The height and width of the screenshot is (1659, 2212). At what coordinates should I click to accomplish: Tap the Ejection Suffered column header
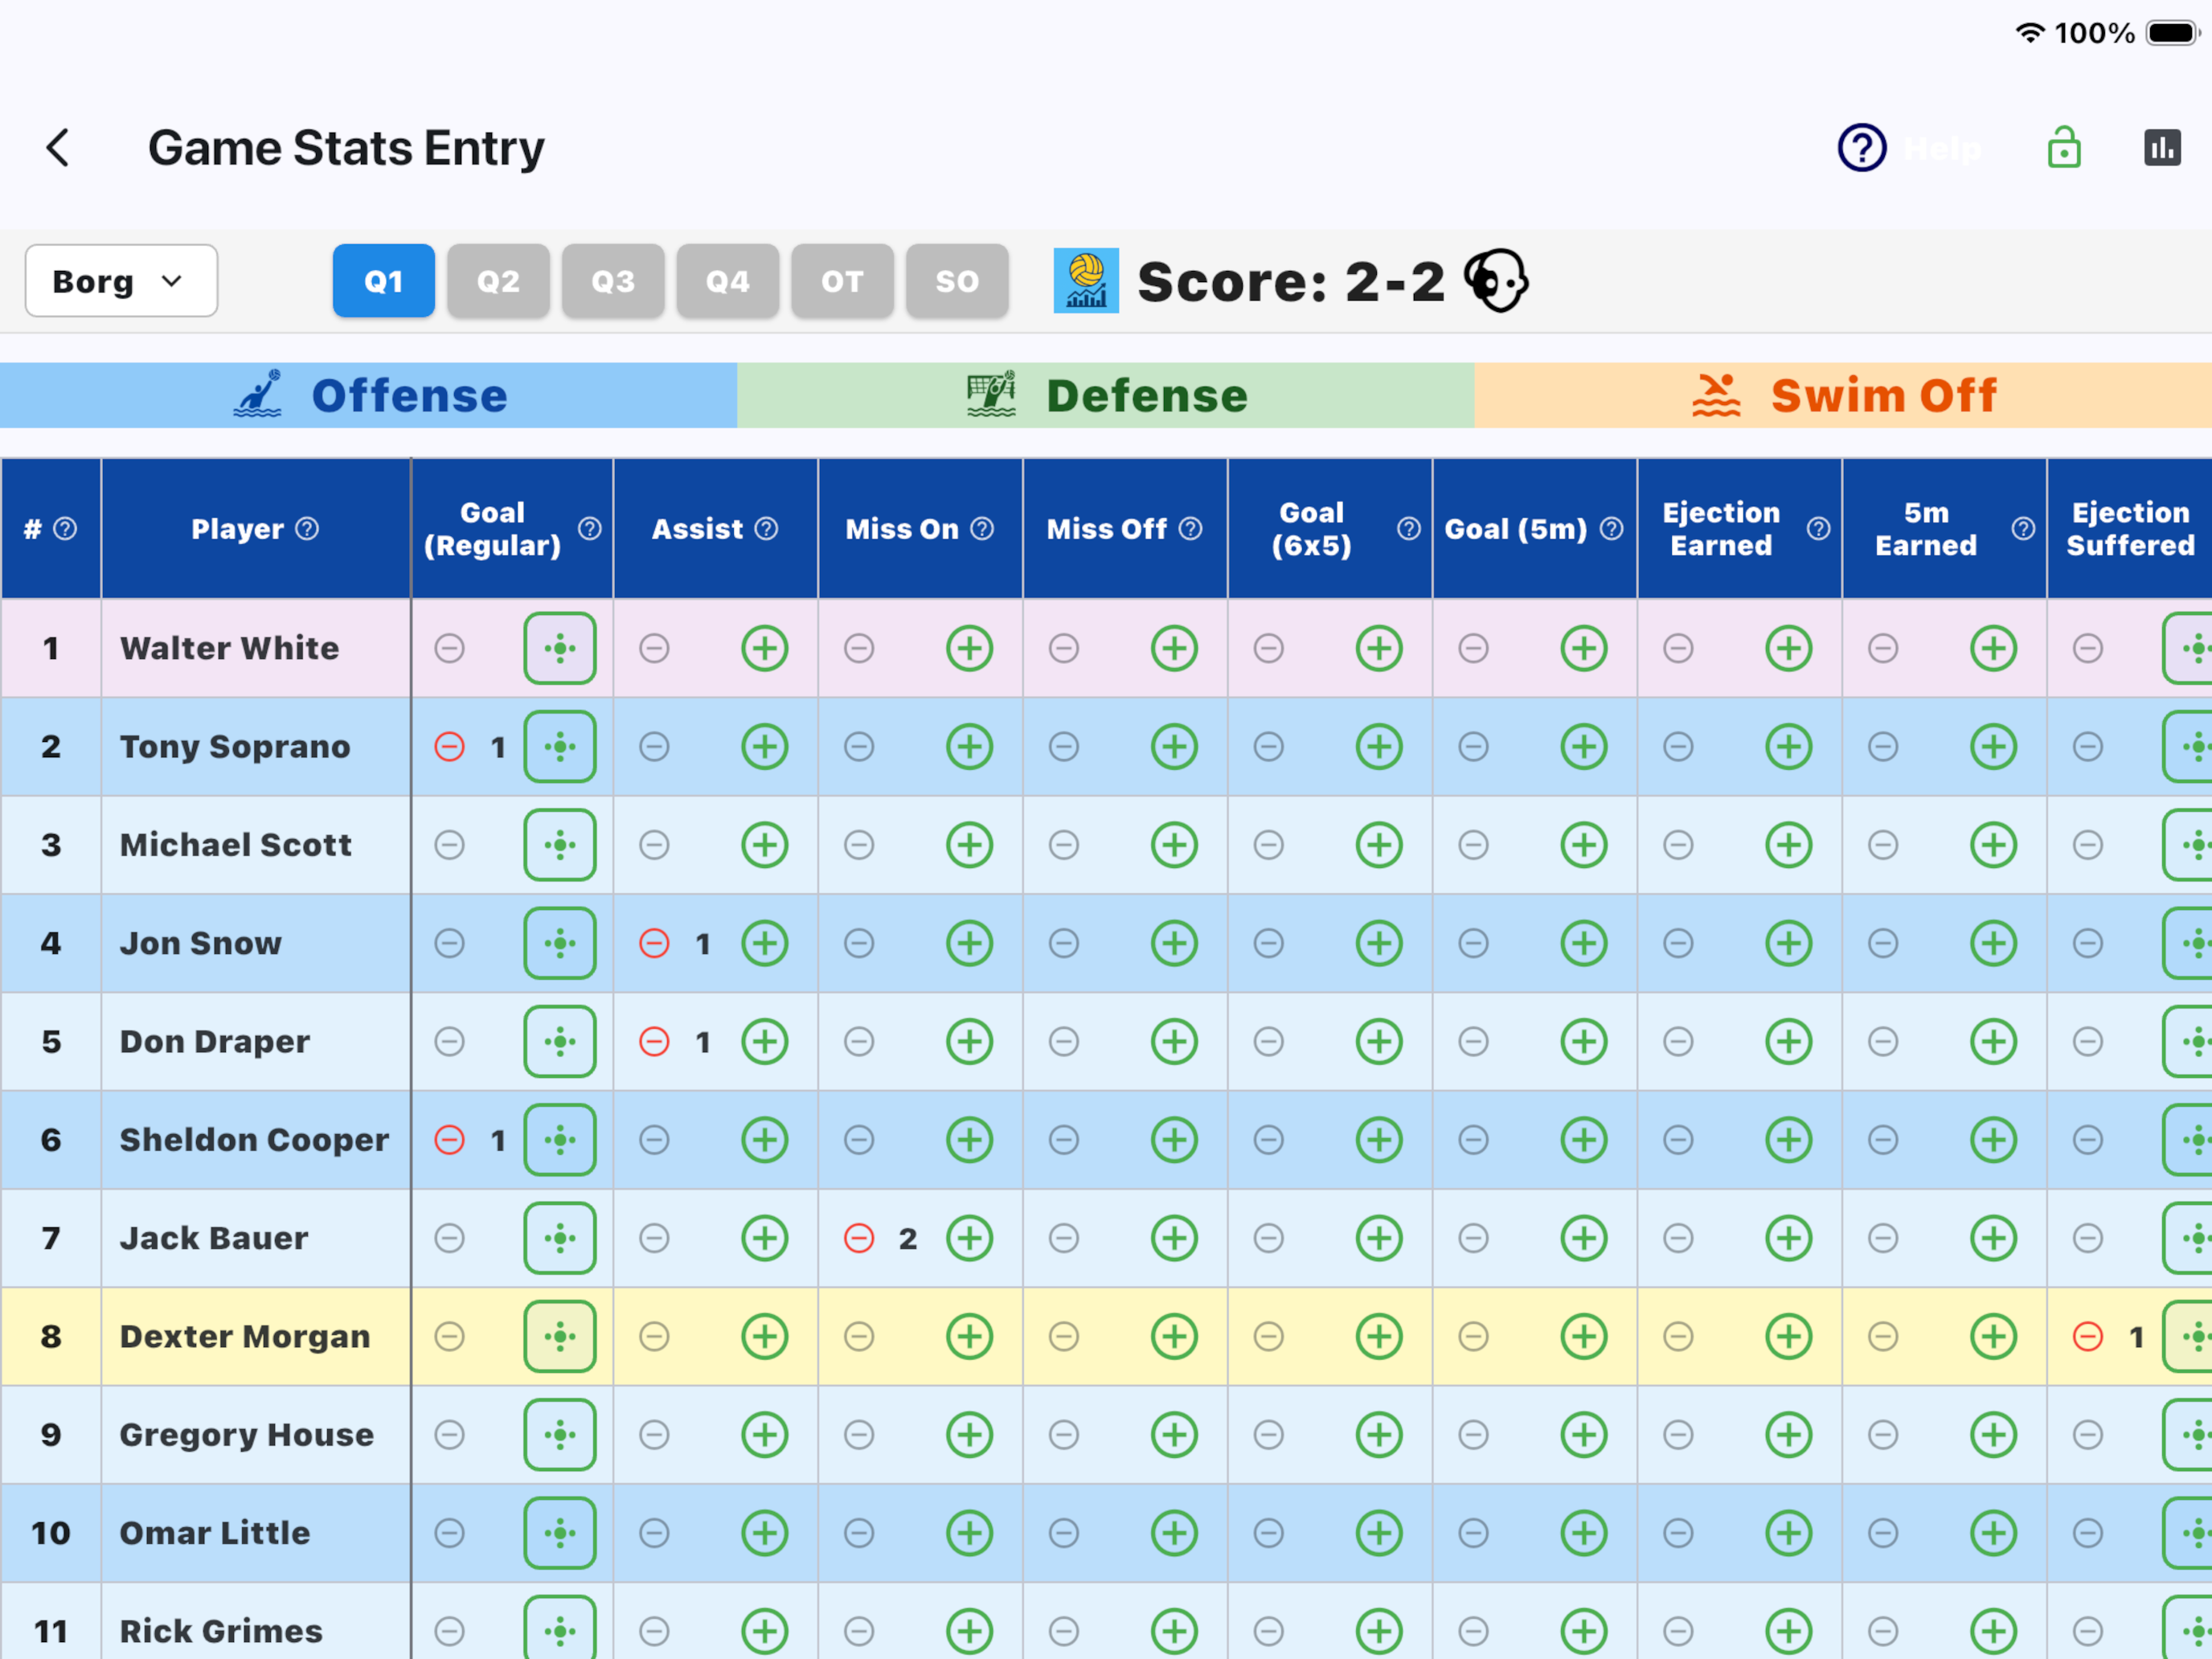(x=2130, y=529)
